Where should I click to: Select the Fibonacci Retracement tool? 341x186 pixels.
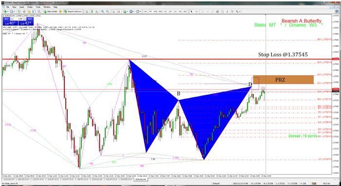point(222,11)
